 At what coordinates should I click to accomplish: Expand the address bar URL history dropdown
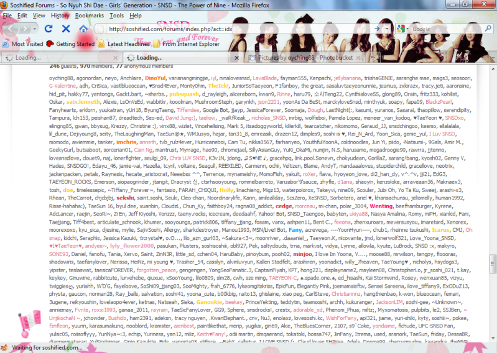[387, 29]
